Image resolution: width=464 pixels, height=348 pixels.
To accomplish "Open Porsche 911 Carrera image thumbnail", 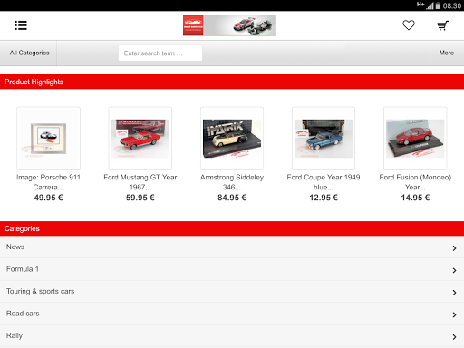I will click(x=49, y=138).
